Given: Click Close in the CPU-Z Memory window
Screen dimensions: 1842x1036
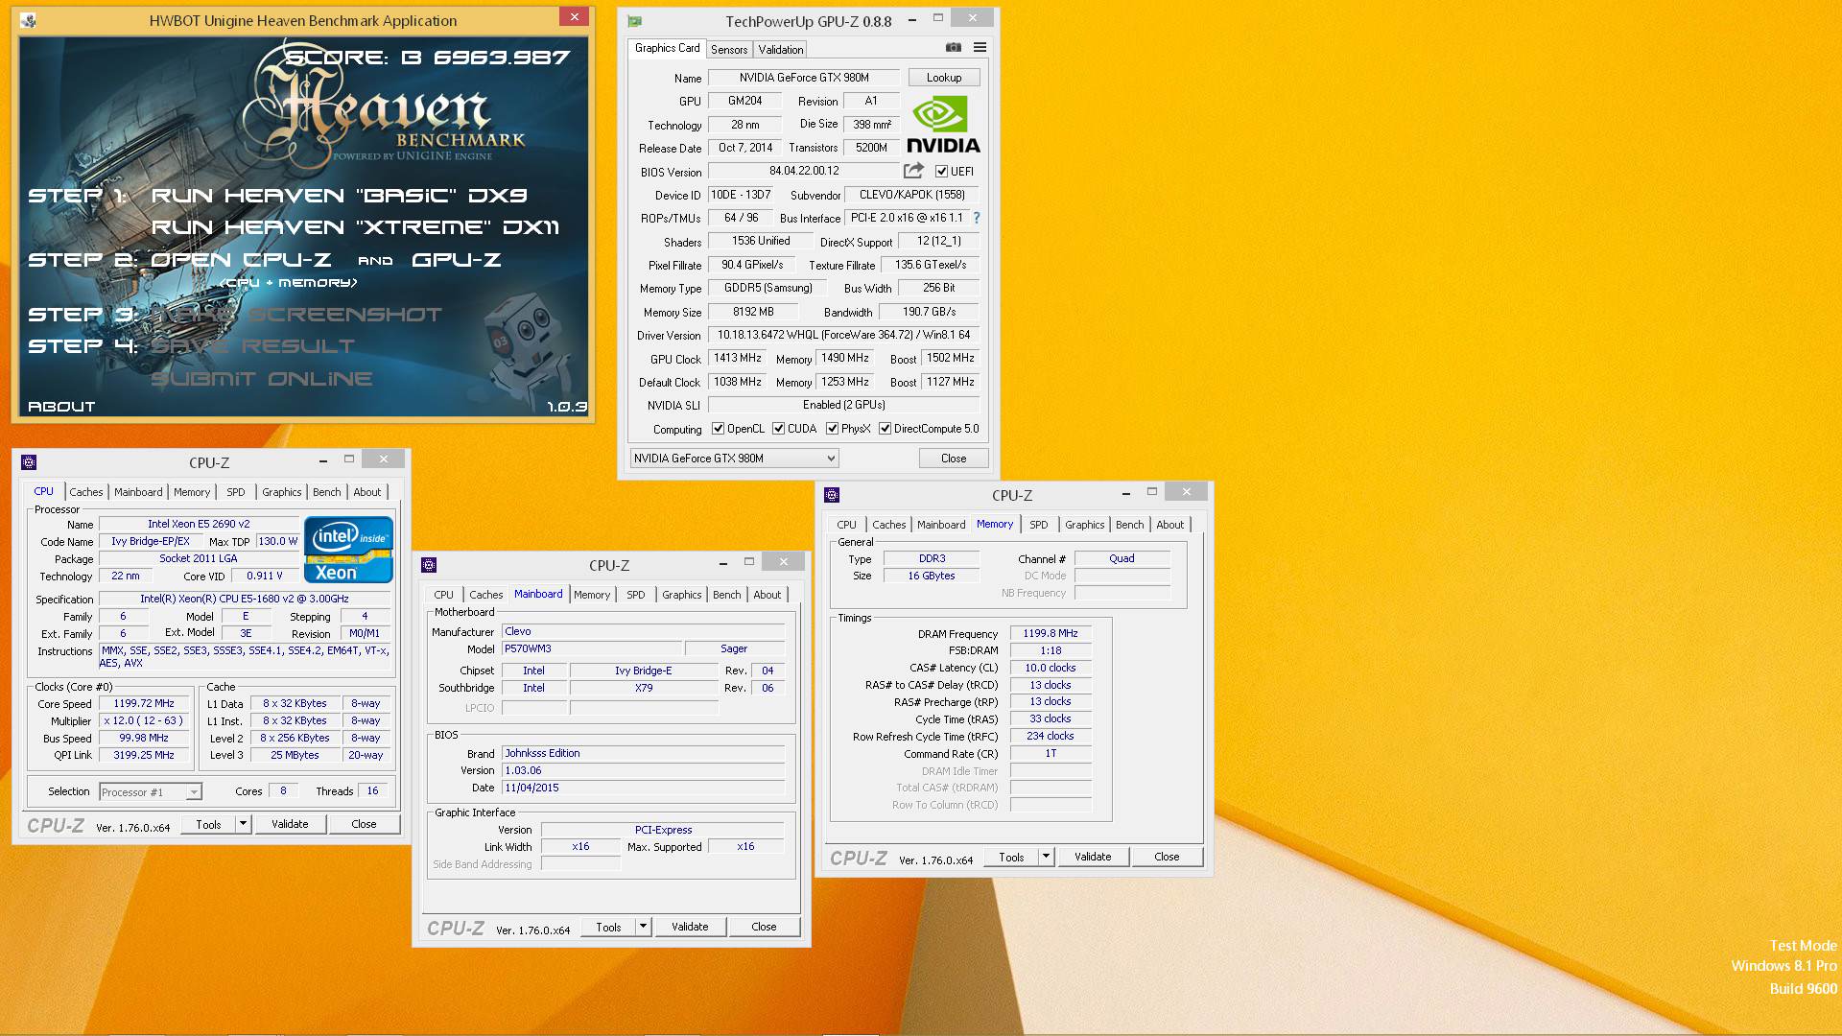Looking at the screenshot, I should pos(1167,857).
